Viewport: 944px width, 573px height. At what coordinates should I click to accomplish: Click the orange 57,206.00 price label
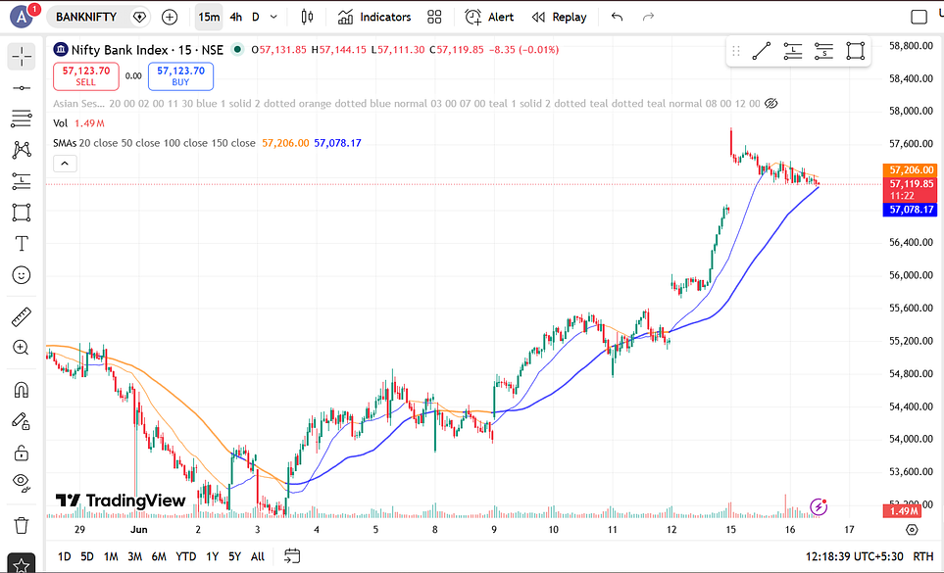click(x=912, y=170)
